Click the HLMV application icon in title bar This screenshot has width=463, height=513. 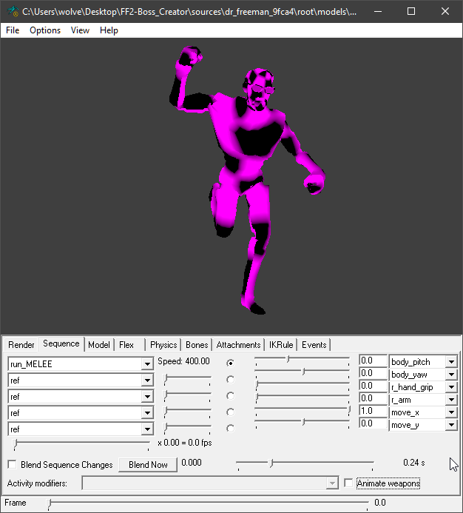pyautogui.click(x=13, y=11)
